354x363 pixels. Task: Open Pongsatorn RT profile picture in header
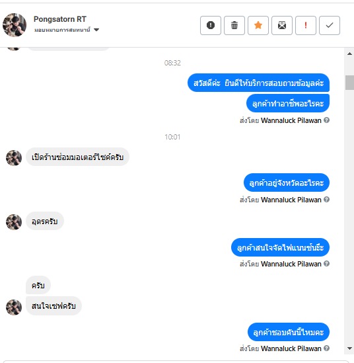pyautogui.click(x=15, y=25)
